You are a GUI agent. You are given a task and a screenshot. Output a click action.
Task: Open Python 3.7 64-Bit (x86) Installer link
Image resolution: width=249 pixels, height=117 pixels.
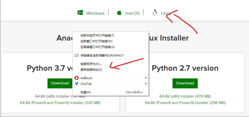[x=60, y=96]
